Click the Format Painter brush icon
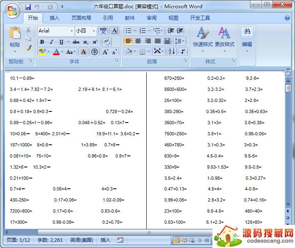Screen dimensions: 295x248 tap(28, 48)
